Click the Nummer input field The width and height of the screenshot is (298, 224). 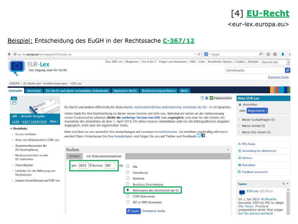pos(110,165)
